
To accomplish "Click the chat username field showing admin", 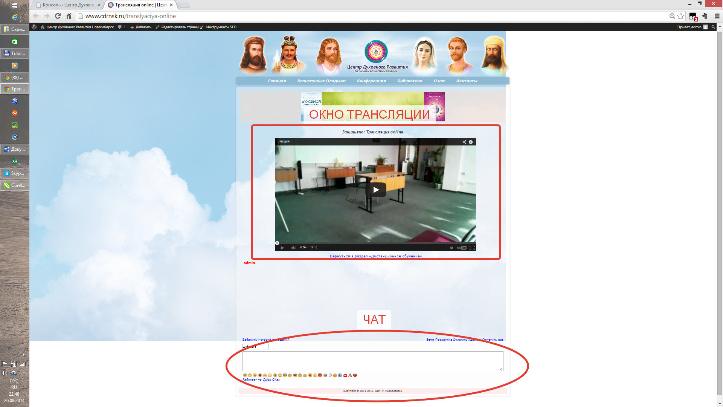I will [x=255, y=347].
